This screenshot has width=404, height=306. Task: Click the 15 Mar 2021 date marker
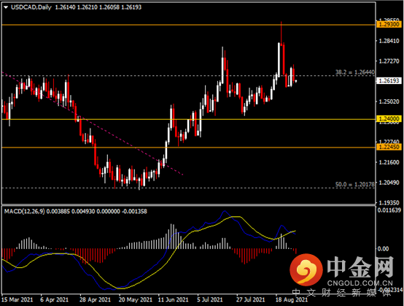point(18,299)
